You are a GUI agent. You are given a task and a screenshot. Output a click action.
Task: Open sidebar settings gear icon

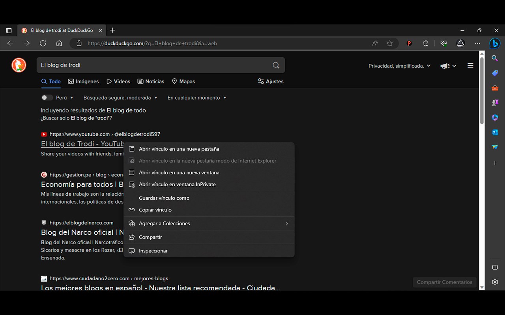495,282
